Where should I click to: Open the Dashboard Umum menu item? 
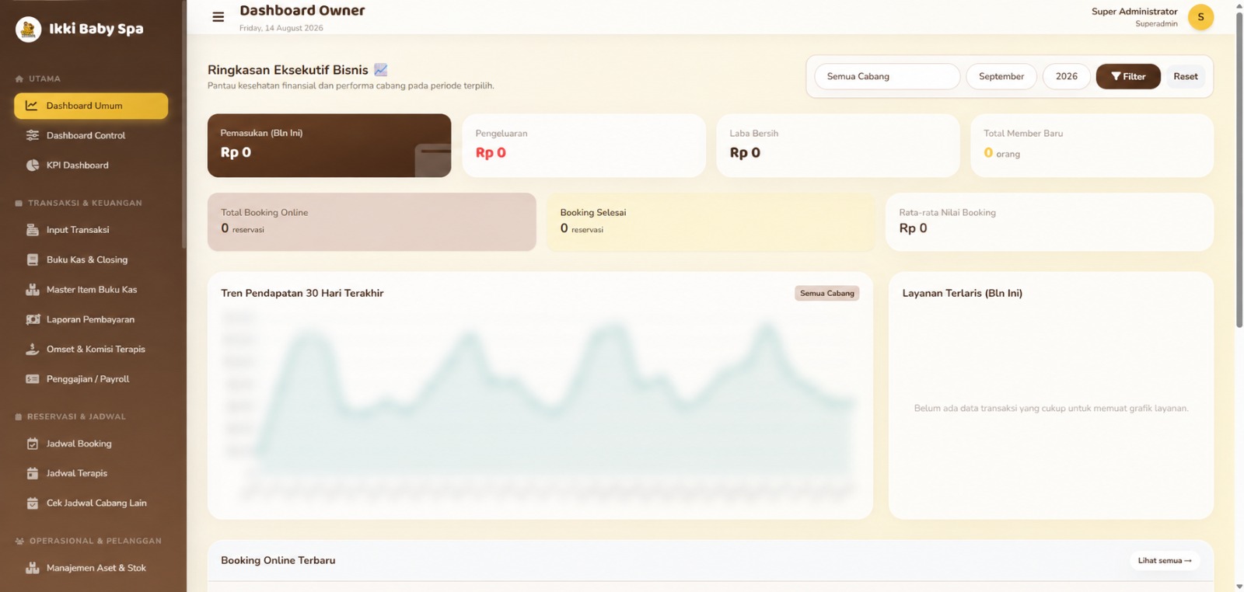(91, 106)
